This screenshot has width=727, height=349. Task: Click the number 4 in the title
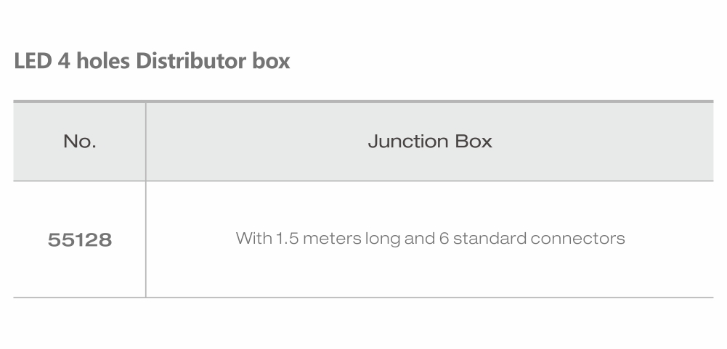(64, 61)
